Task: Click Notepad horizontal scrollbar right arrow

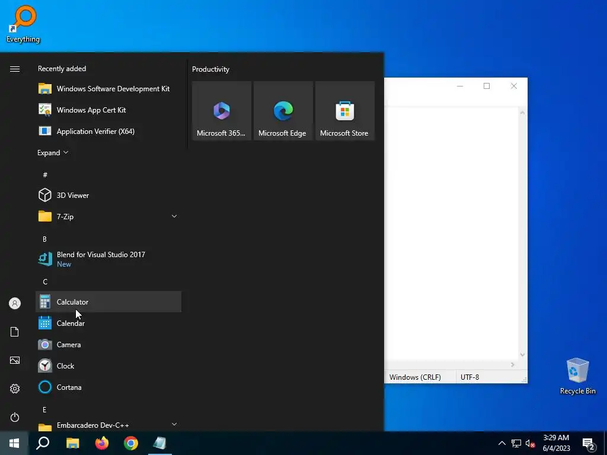Action: (513, 364)
